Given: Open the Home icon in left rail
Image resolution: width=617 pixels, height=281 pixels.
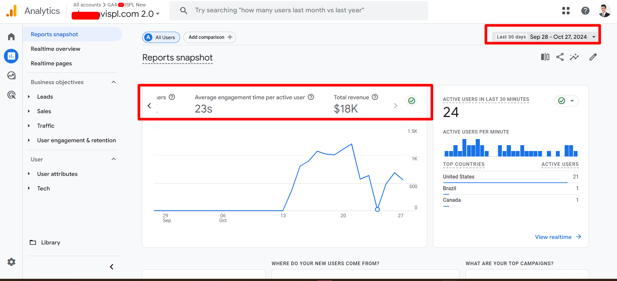Looking at the screenshot, I should coord(11,37).
